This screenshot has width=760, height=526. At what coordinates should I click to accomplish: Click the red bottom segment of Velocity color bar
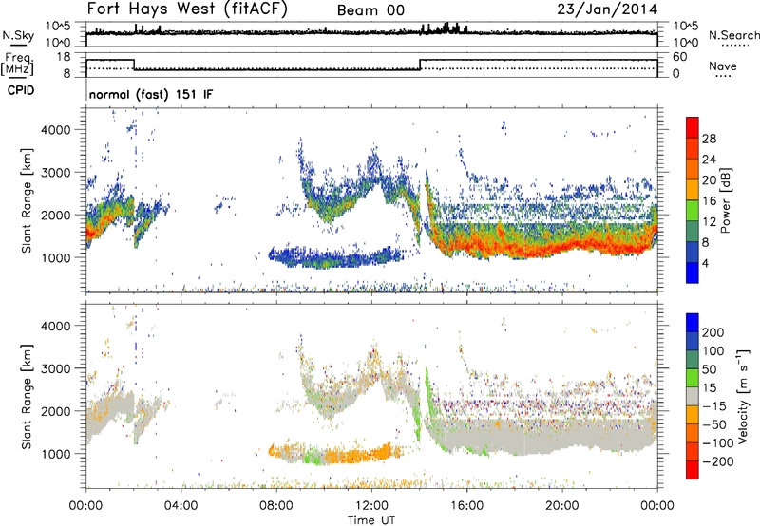point(693,470)
